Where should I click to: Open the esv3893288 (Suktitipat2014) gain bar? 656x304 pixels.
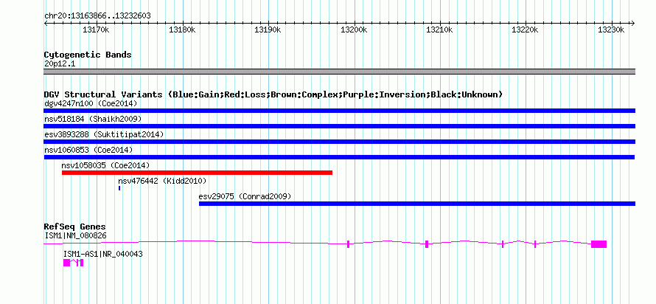click(339, 142)
